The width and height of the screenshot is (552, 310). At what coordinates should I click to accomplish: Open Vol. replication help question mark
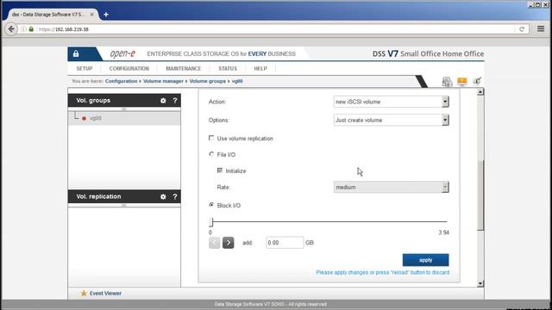[x=175, y=196]
